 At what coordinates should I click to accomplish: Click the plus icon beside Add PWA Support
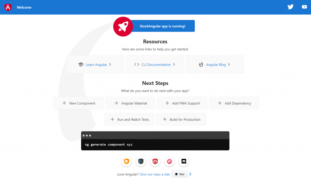(167, 103)
